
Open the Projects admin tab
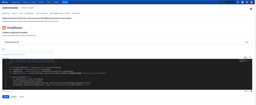coord(14,13)
